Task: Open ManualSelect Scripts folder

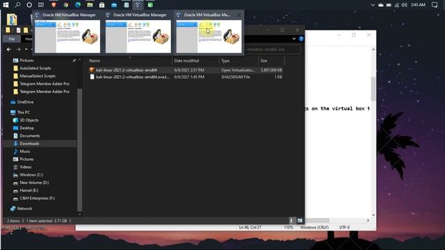Action: pyautogui.click(x=38, y=76)
